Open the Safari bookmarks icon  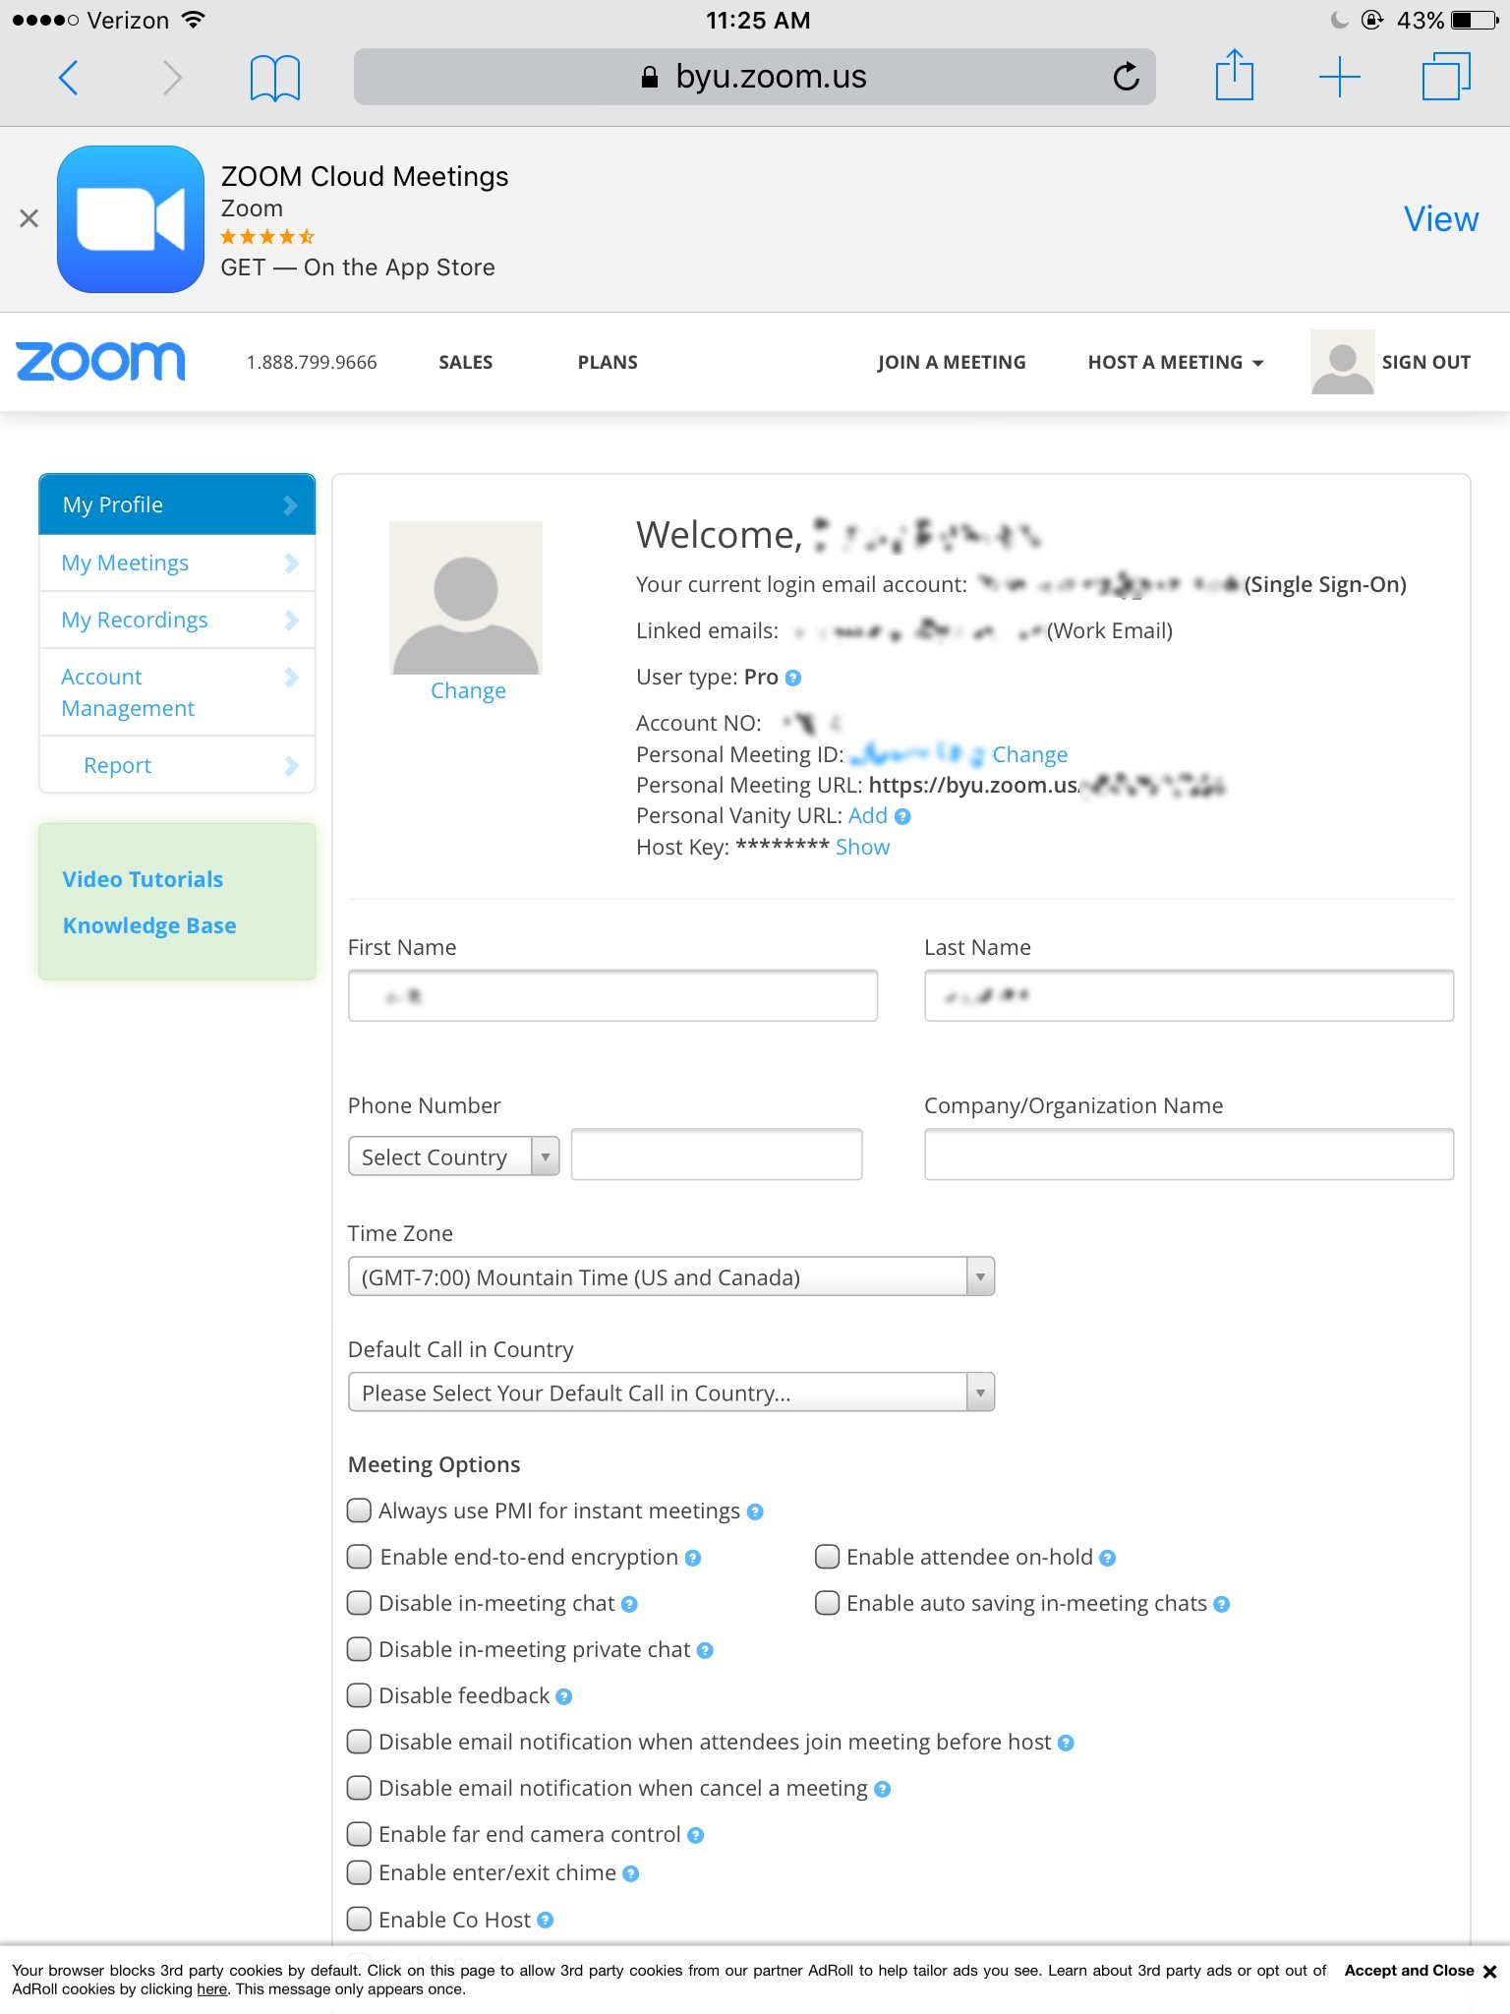click(273, 76)
